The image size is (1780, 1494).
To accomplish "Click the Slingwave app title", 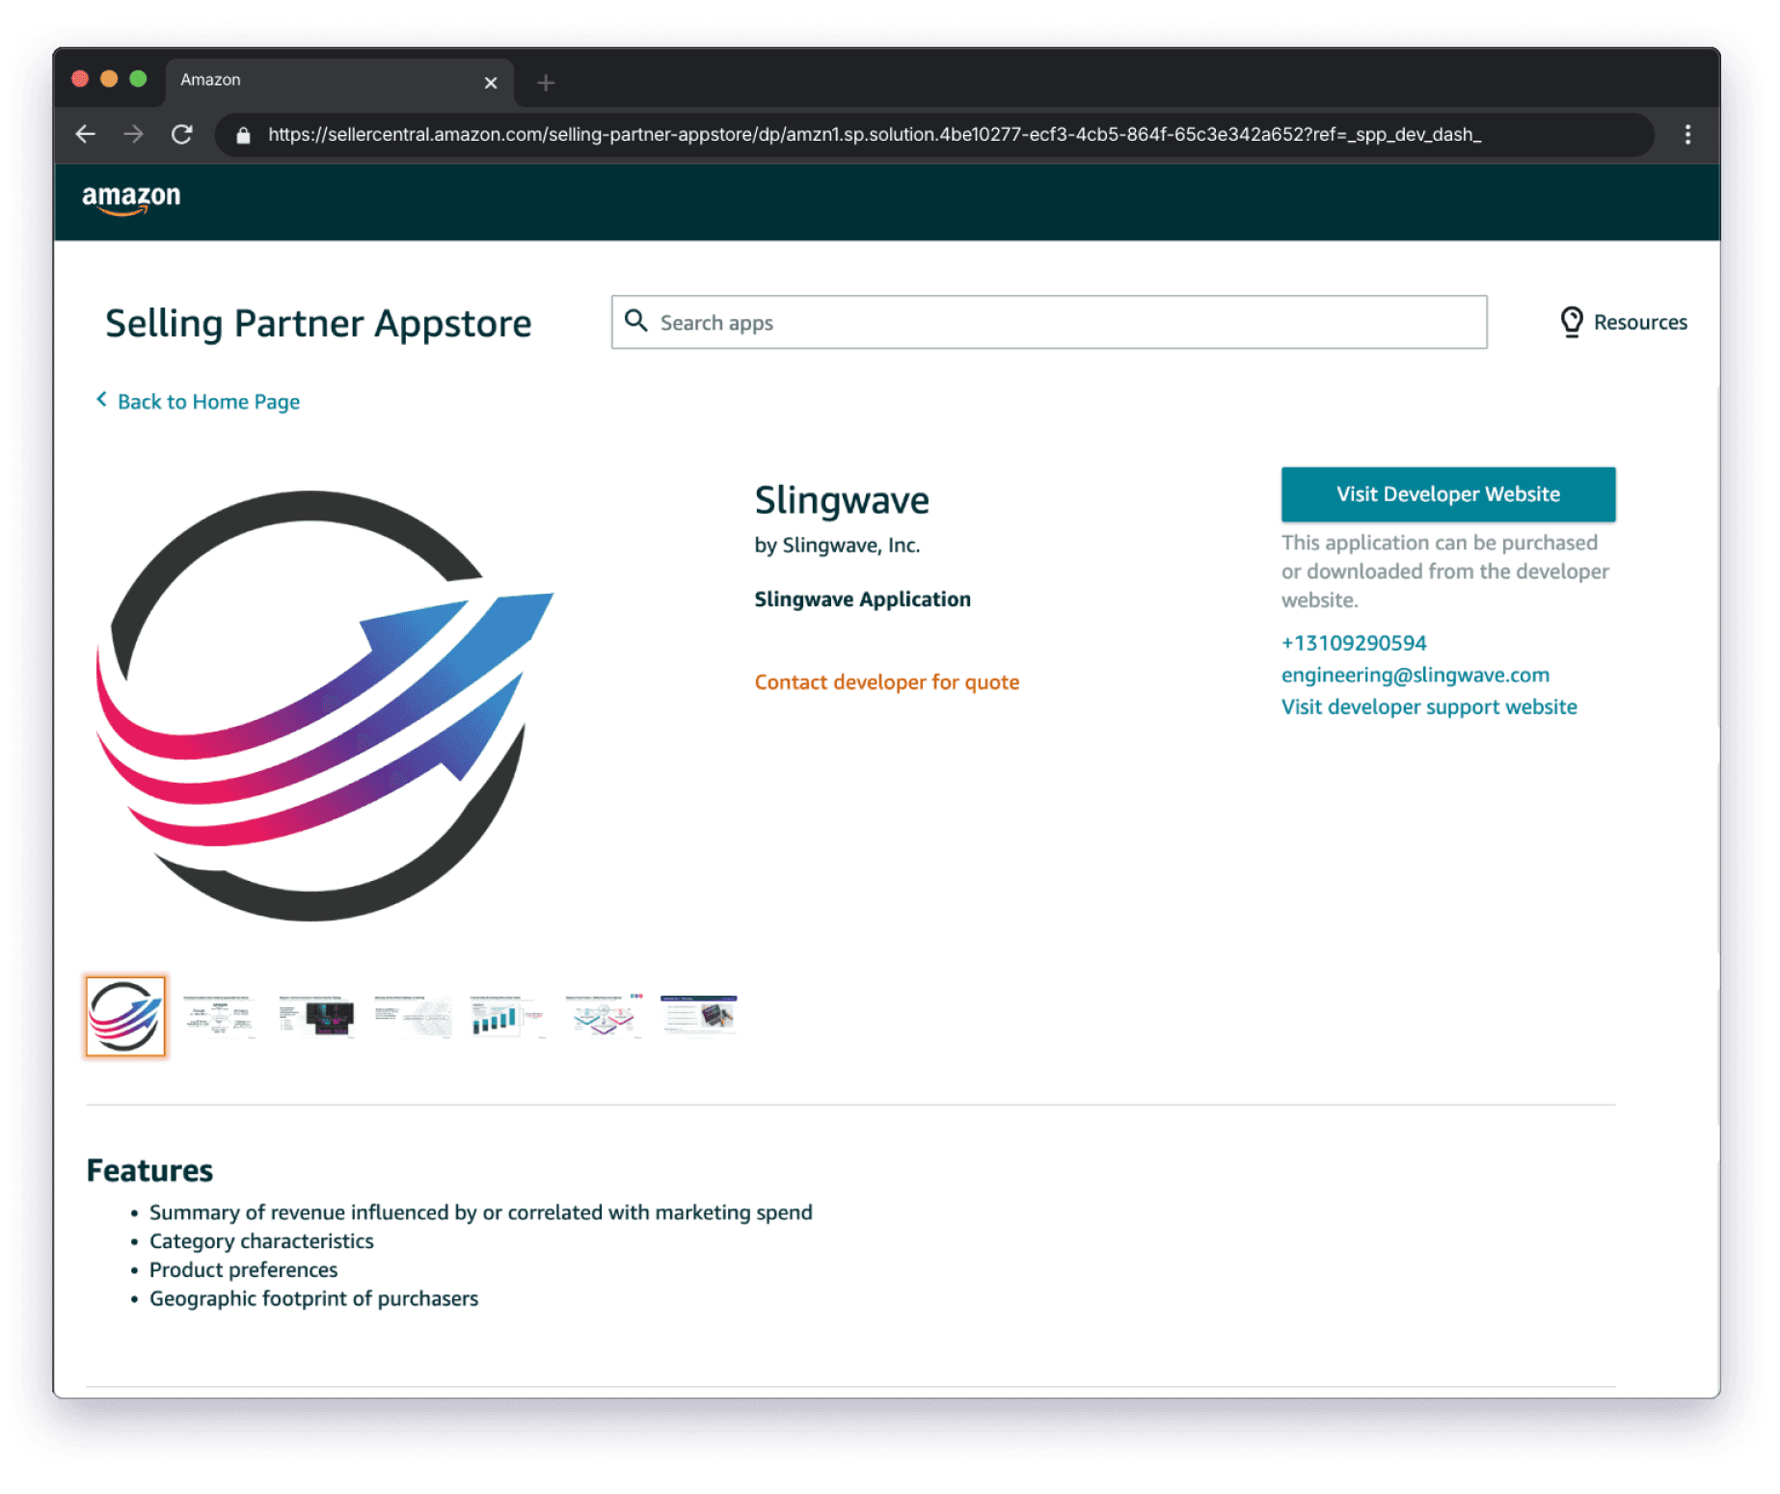I will (x=841, y=501).
